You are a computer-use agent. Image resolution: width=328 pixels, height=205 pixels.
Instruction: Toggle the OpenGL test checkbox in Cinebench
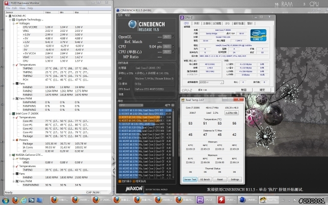[x=173, y=37]
